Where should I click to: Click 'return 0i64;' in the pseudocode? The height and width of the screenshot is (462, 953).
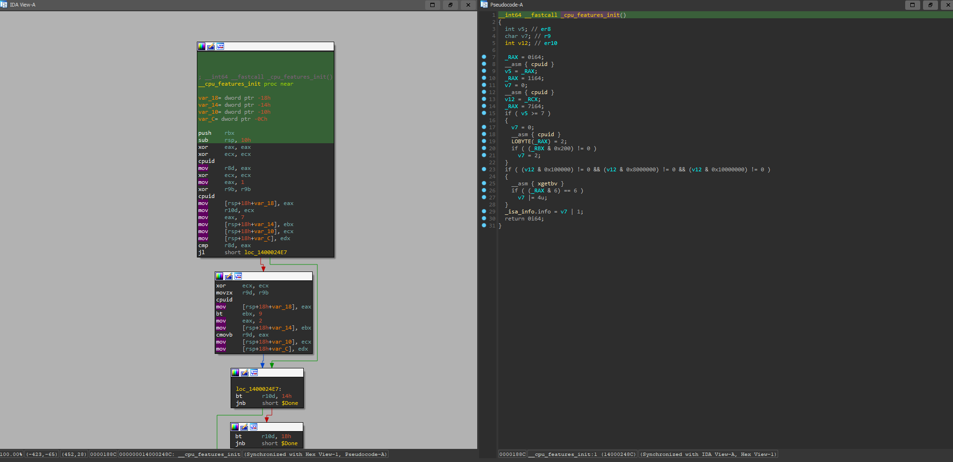[524, 219]
